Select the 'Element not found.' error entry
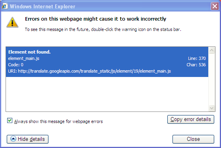The height and width of the screenshot is (148, 221). coord(107,62)
